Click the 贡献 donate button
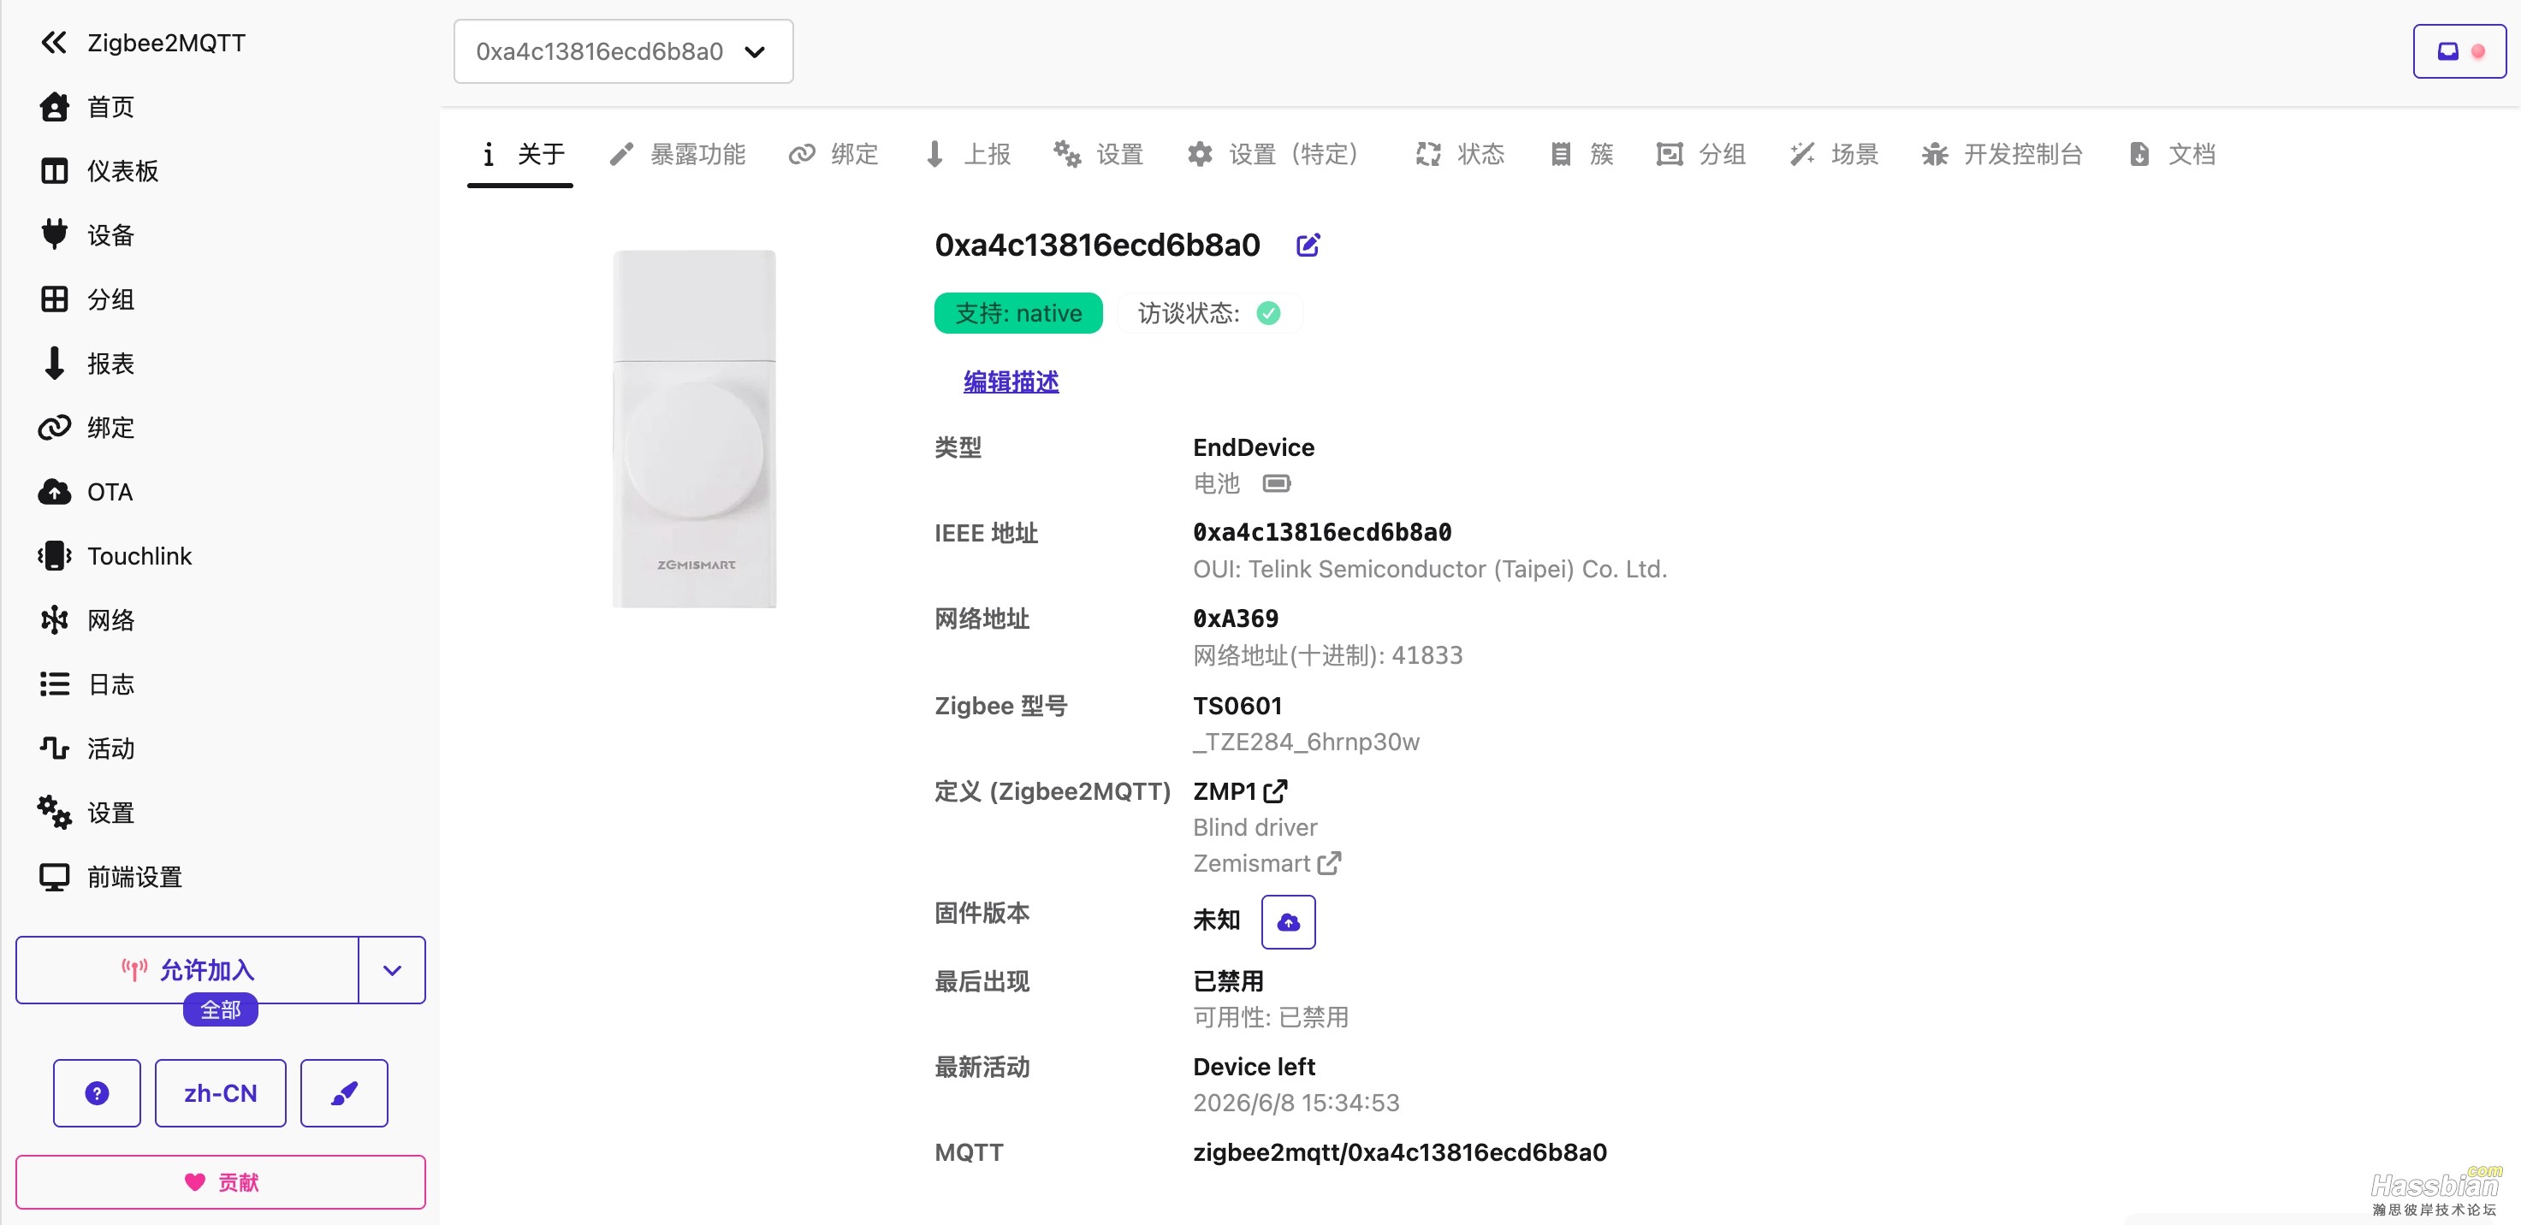The image size is (2521, 1225). click(220, 1182)
